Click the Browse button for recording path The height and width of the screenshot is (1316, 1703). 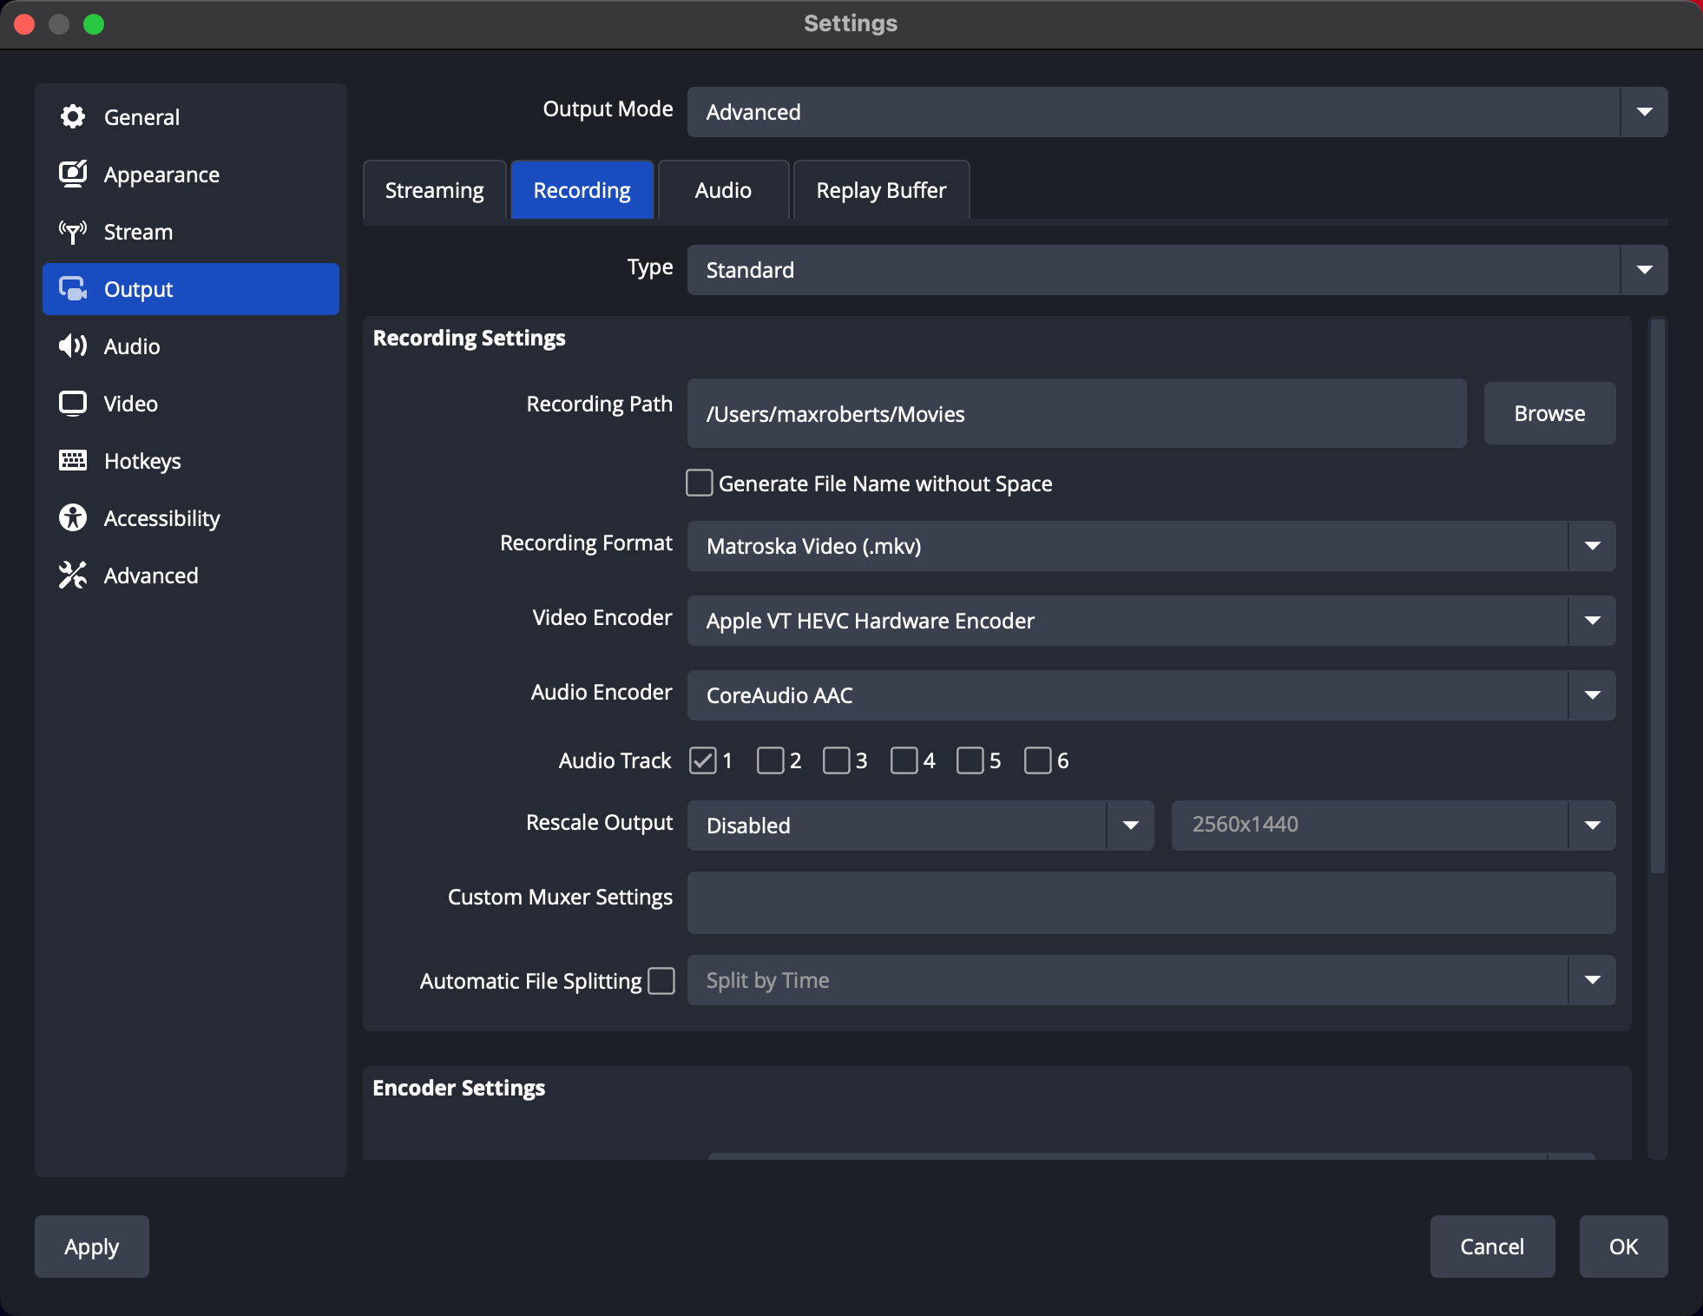click(1548, 413)
